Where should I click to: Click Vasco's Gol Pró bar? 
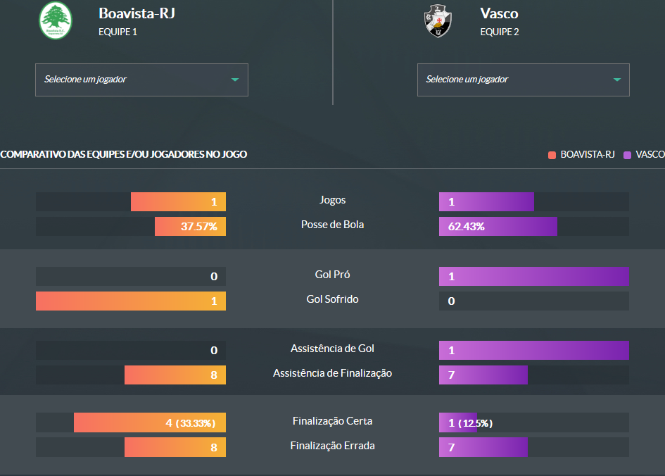click(x=533, y=277)
